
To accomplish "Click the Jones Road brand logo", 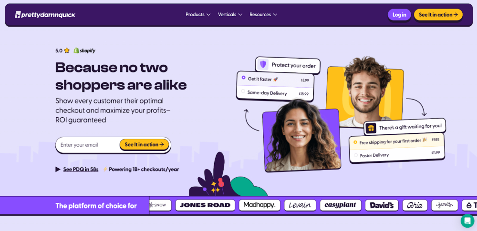I will point(205,205).
